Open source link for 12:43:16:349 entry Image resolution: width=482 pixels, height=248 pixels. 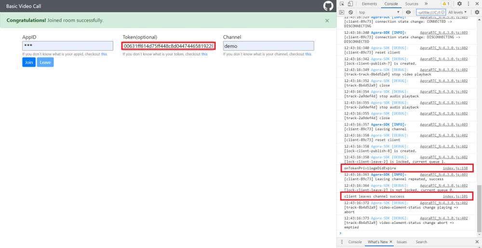[x=444, y=70]
